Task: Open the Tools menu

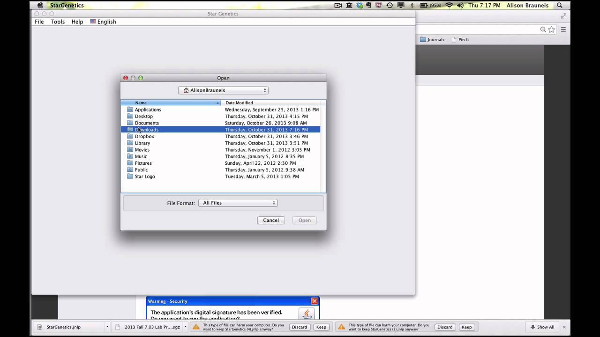Action: (x=58, y=22)
